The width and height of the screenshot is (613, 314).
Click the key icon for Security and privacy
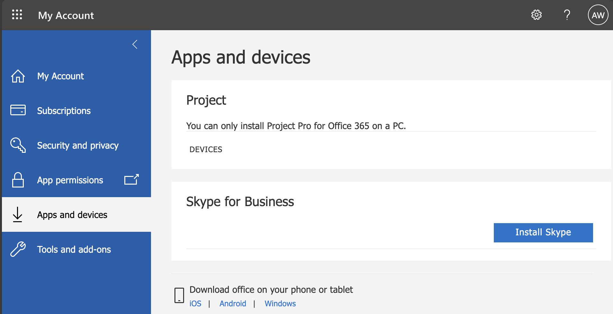(x=18, y=145)
